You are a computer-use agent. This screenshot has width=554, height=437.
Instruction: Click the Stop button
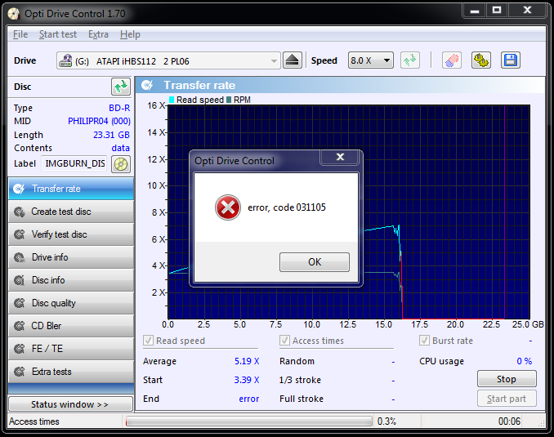(x=507, y=379)
